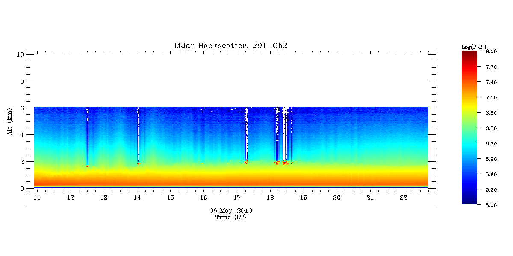The width and height of the screenshot is (513, 256).
Task: Click time axis label 18
Action: pos(270,198)
